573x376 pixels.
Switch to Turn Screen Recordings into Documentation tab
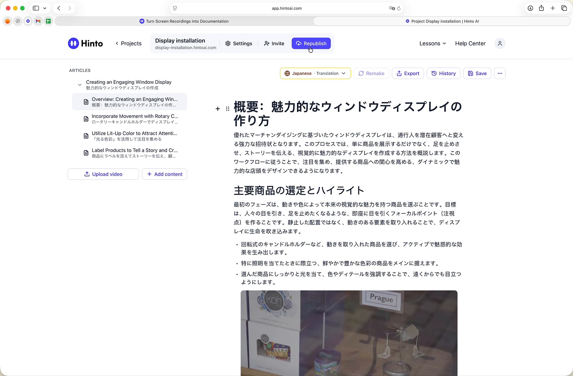coord(184,21)
